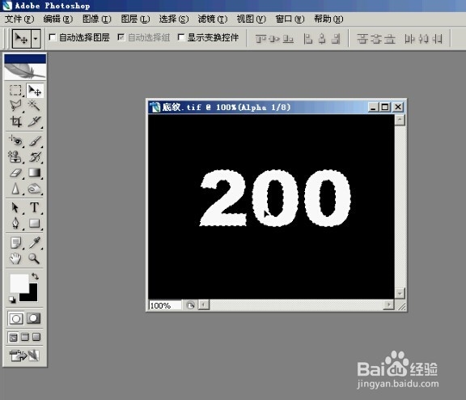Reset default foreground and background colors
This screenshot has width=466, height=400.
[12, 300]
